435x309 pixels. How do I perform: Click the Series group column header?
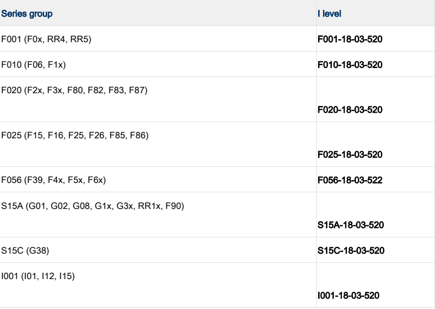pos(27,14)
